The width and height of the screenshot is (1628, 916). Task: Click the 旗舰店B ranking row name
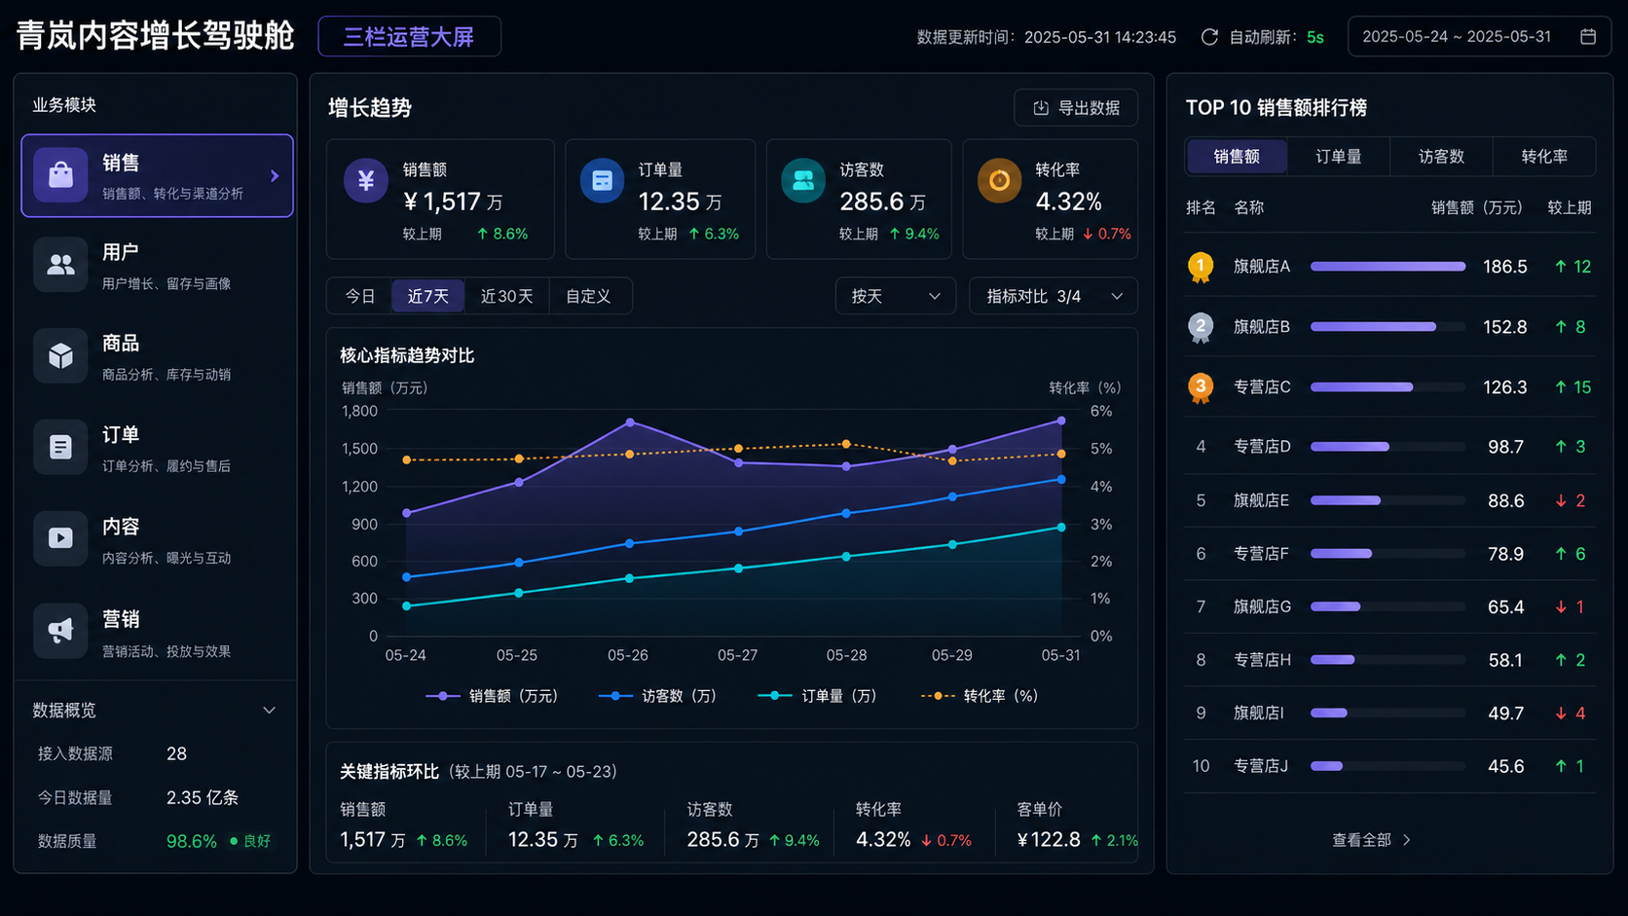pyautogui.click(x=1262, y=327)
